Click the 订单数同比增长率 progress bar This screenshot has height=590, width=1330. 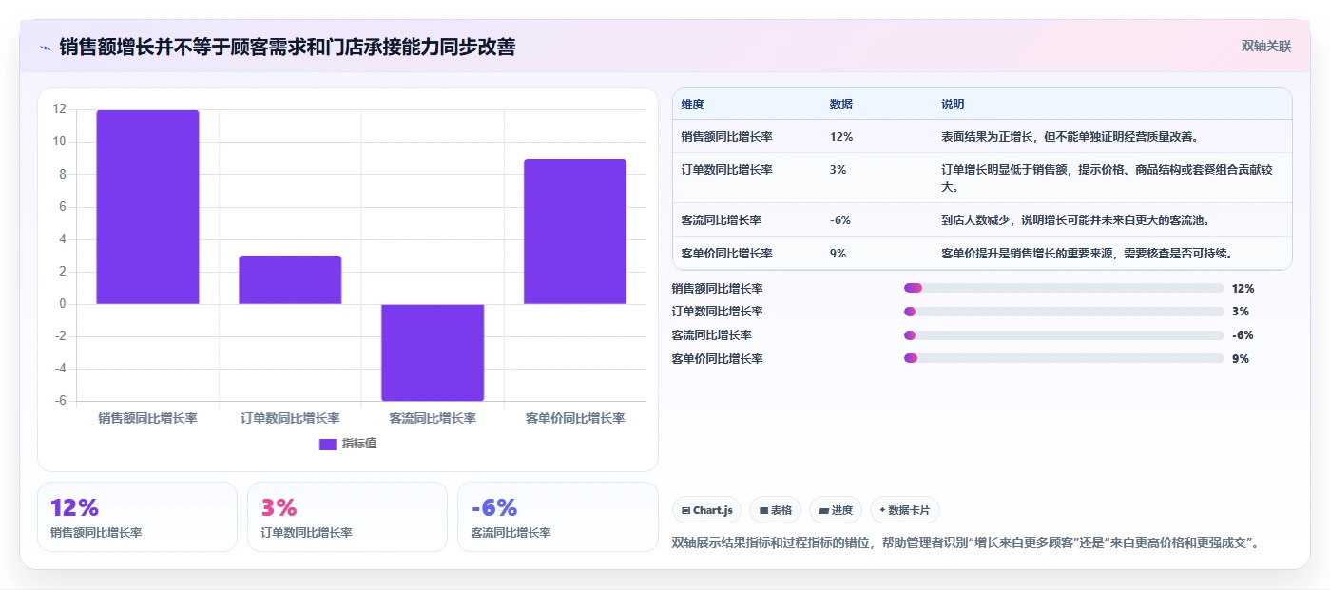(1064, 312)
